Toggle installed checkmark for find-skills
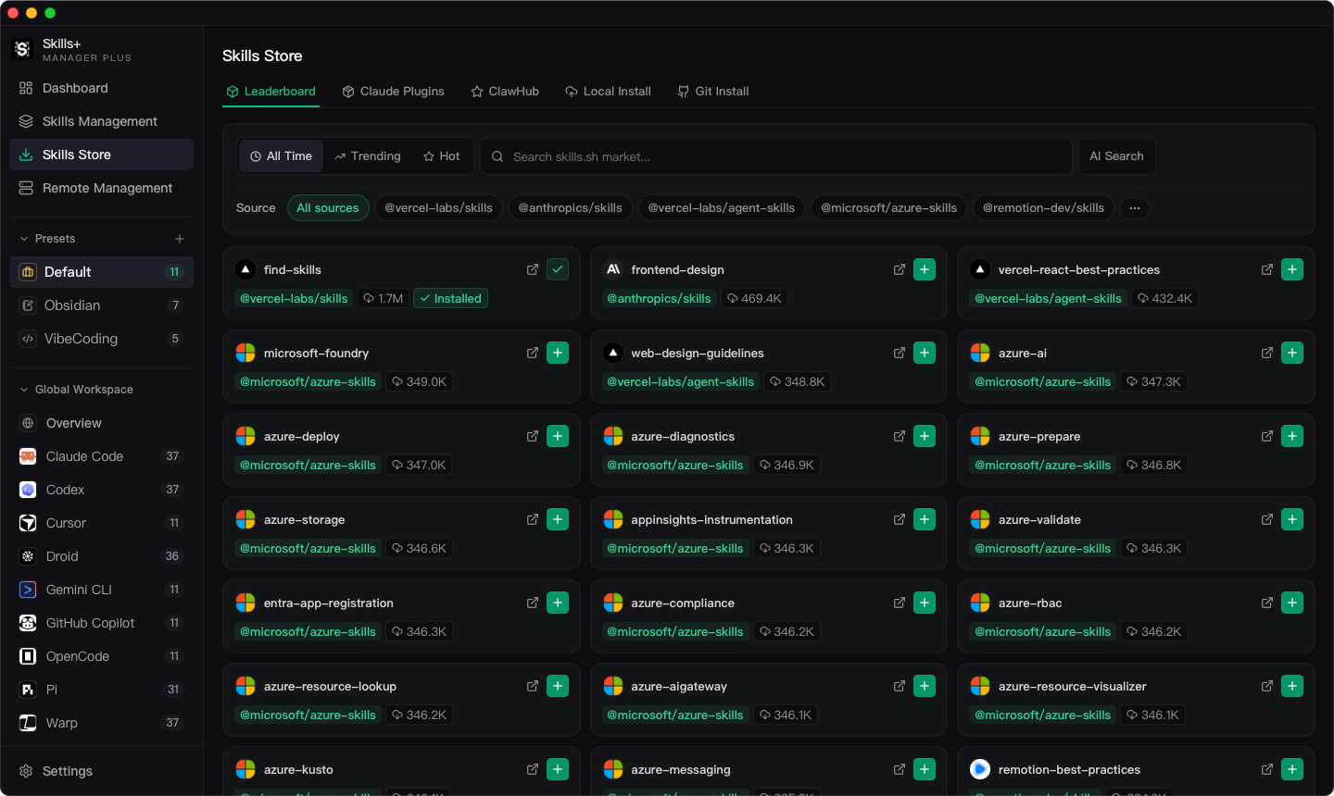 [558, 269]
